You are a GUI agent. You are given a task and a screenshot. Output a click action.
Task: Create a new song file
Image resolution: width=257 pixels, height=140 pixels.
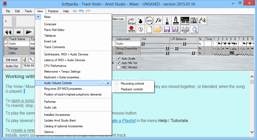coord(149,29)
